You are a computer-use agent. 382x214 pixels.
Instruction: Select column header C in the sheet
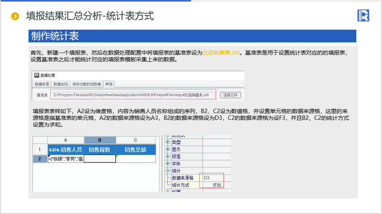point(136,140)
